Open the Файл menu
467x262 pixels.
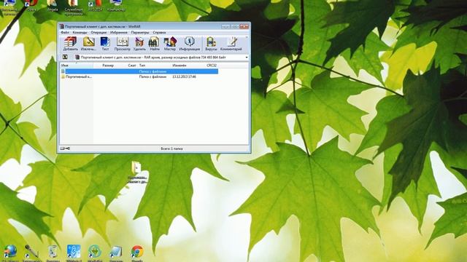(x=65, y=32)
